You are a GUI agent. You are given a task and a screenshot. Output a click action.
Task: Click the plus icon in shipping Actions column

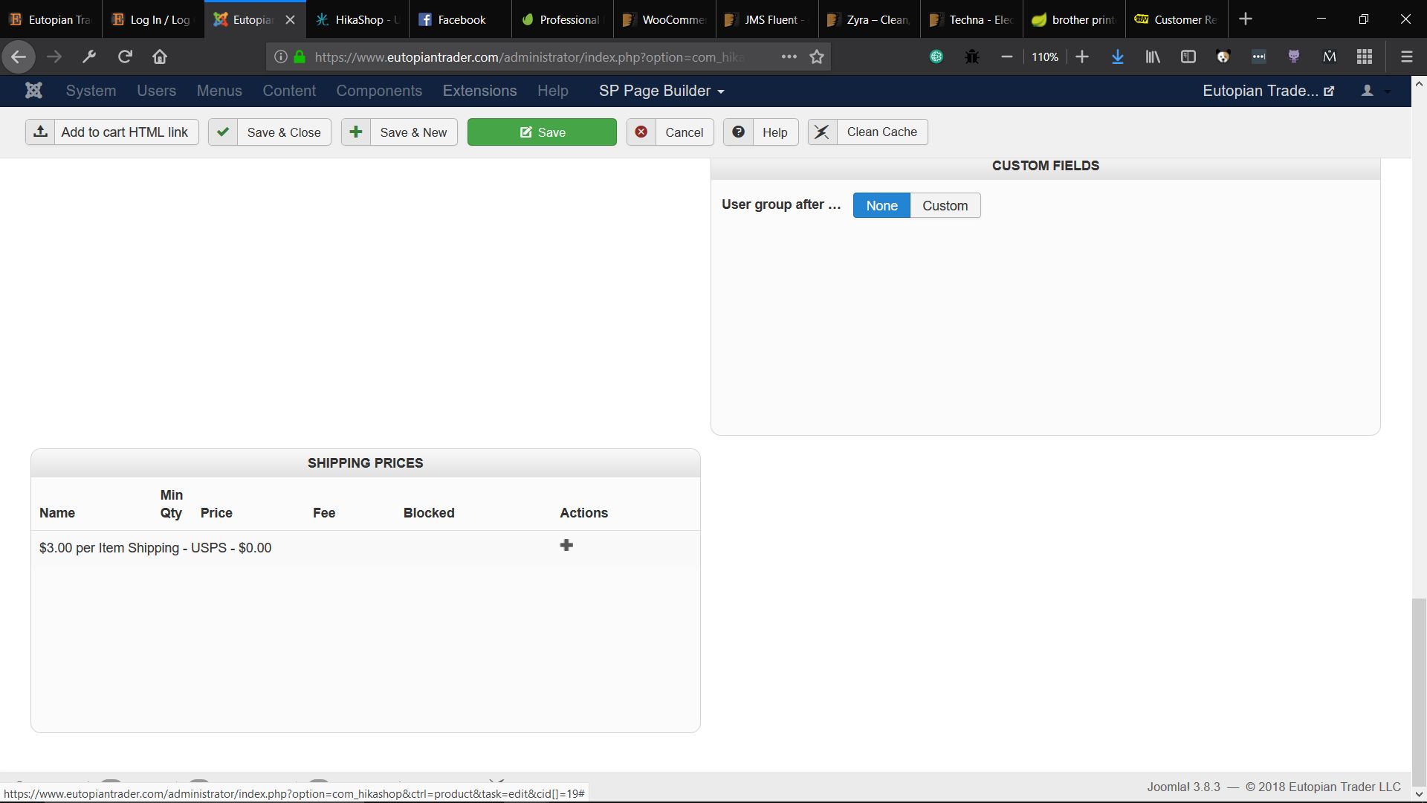click(x=566, y=546)
